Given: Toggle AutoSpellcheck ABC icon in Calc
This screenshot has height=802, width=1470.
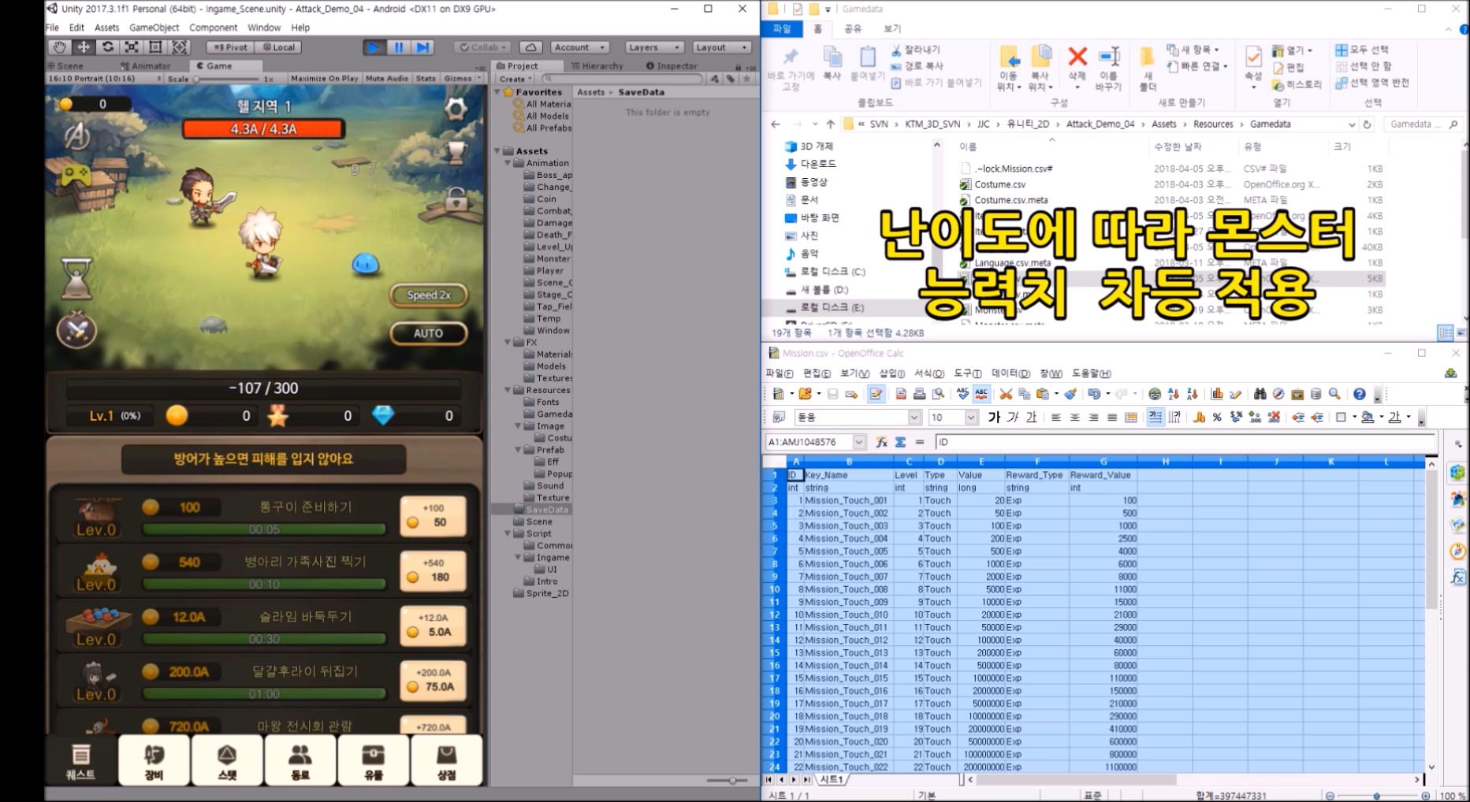Looking at the screenshot, I should (x=981, y=394).
